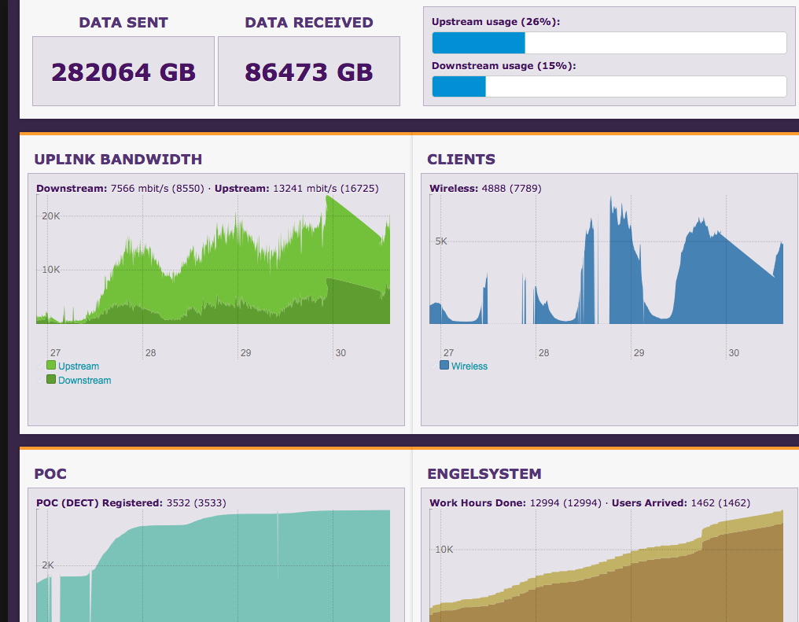
Task: Click the 86473 GB data received value
Action: 309,72
